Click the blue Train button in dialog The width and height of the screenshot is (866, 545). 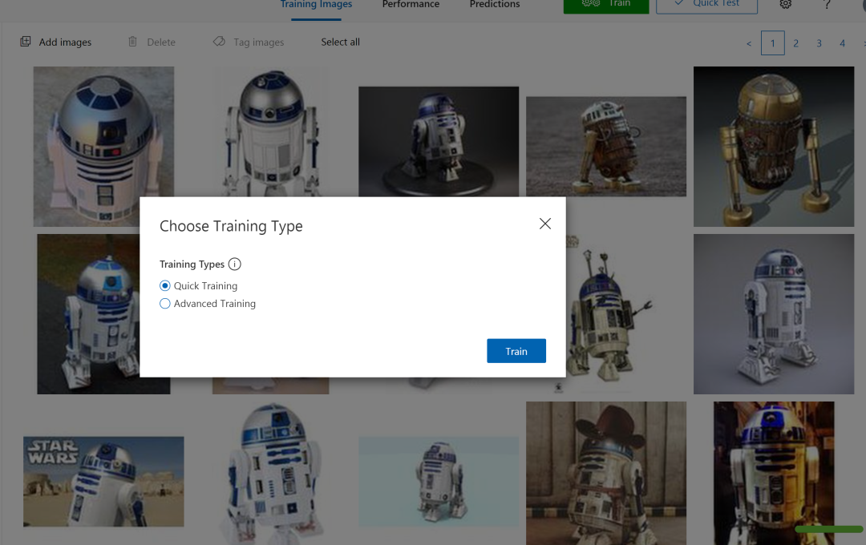[516, 350]
